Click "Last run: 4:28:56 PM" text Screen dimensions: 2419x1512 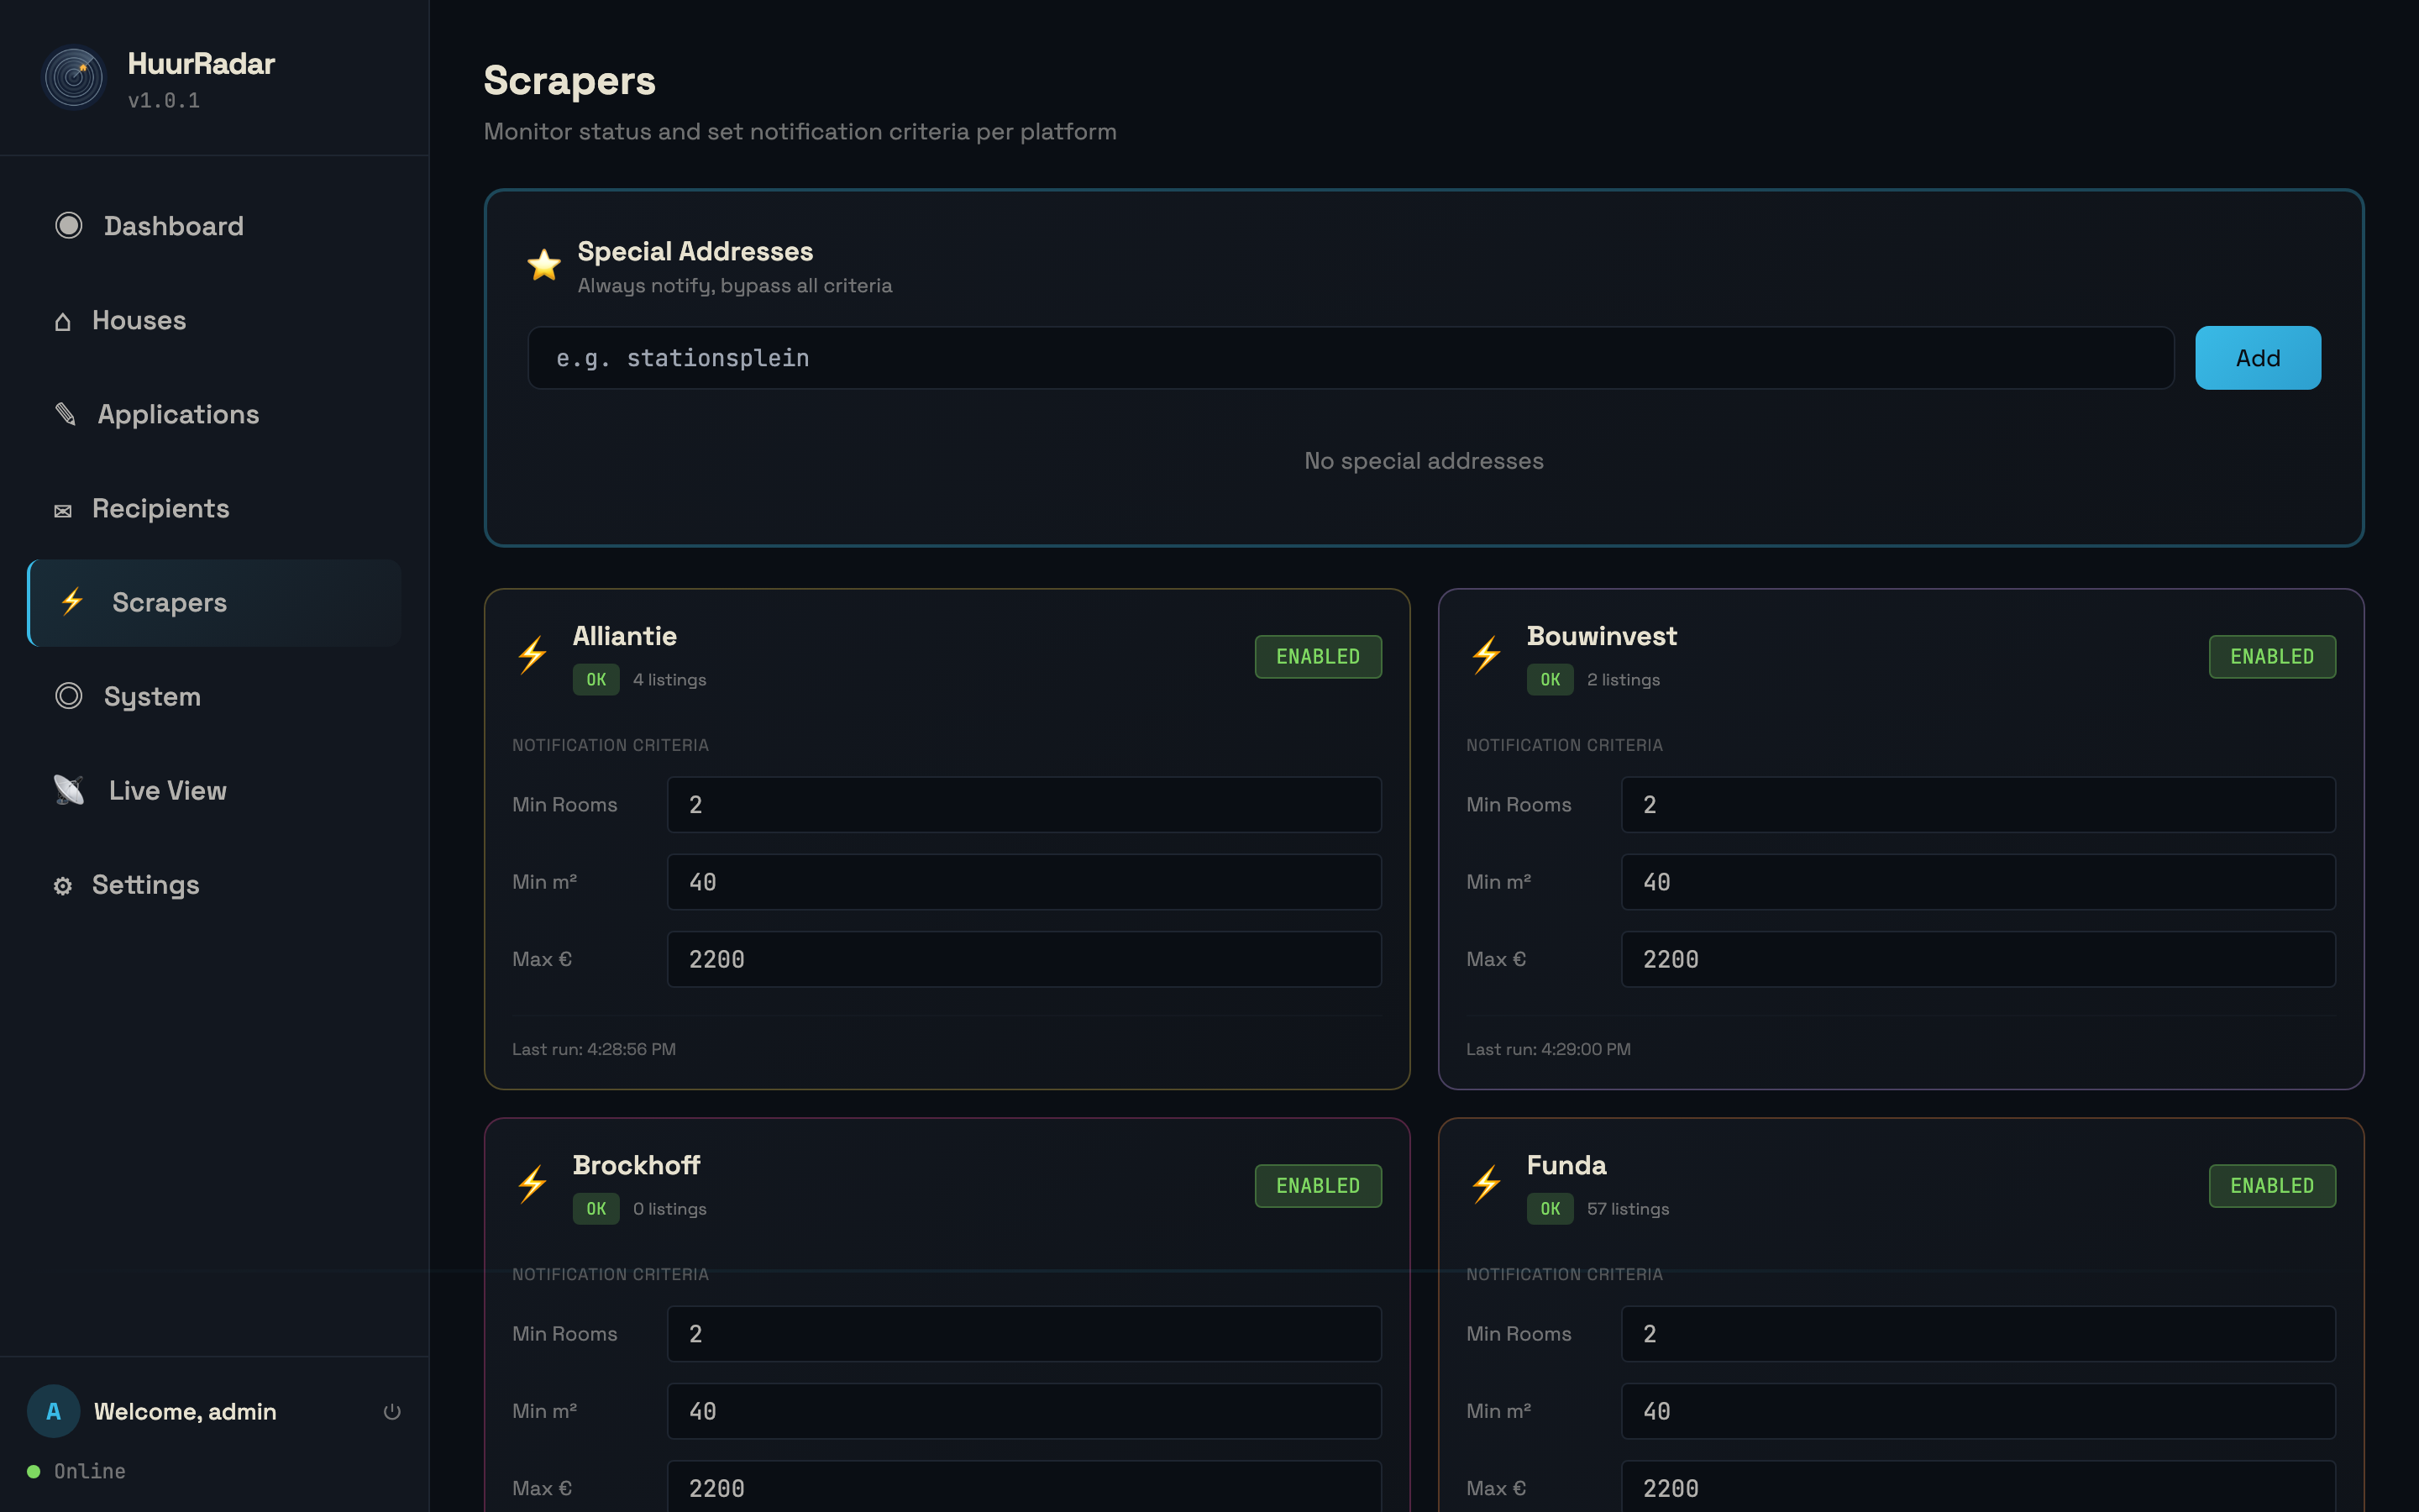(x=594, y=1049)
